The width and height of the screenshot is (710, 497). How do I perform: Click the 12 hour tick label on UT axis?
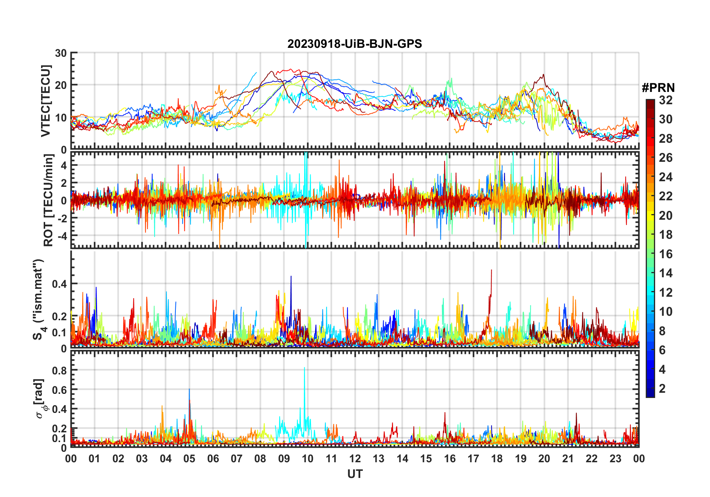[355, 459]
